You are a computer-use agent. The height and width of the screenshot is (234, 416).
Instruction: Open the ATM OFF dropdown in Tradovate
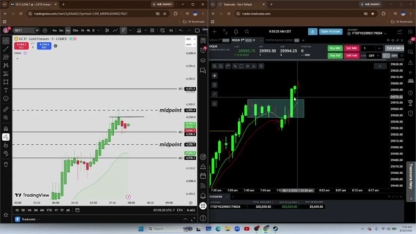[x=373, y=56]
